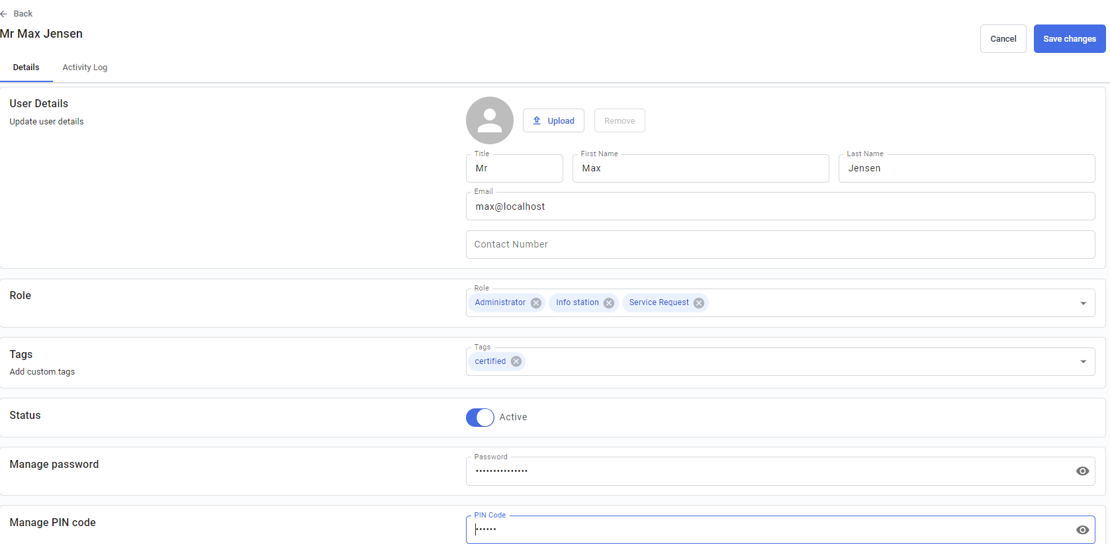The height and width of the screenshot is (544, 1110).
Task: Delete the certified tag chip
Action: click(x=516, y=361)
